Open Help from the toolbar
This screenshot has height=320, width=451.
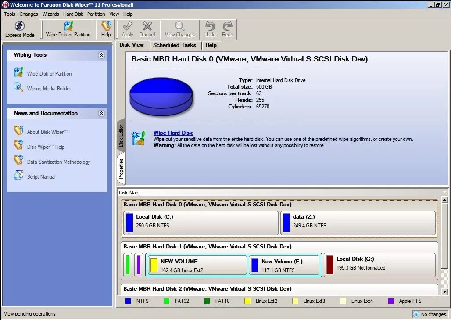pos(106,29)
